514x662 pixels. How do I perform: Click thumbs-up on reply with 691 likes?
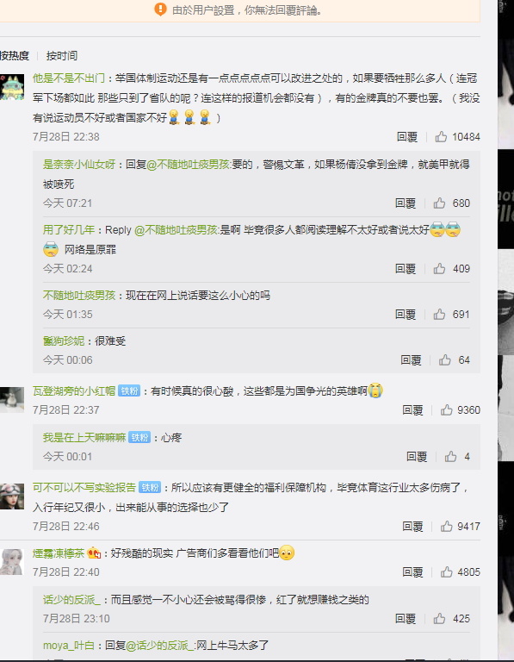[439, 314]
